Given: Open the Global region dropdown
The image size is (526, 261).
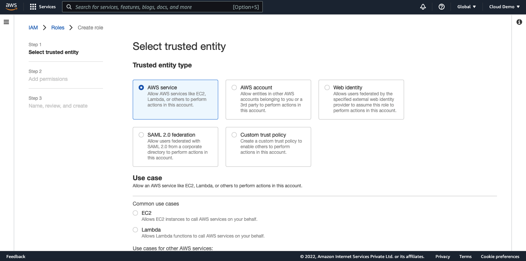Looking at the screenshot, I should [467, 7].
